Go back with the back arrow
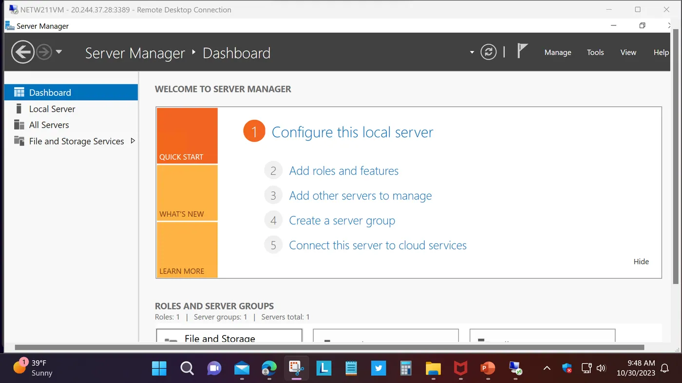Viewport: 682px width, 383px height. (x=23, y=52)
